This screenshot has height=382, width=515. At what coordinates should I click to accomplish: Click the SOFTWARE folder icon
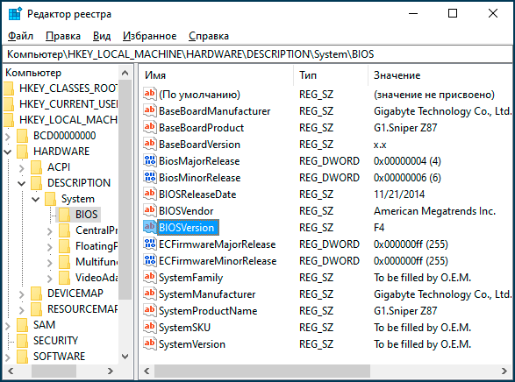coord(22,356)
